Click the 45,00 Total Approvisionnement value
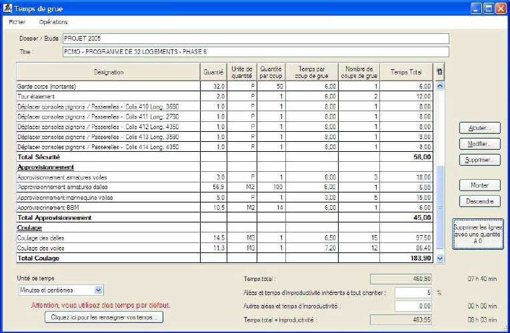The image size is (510, 333). tap(422, 218)
